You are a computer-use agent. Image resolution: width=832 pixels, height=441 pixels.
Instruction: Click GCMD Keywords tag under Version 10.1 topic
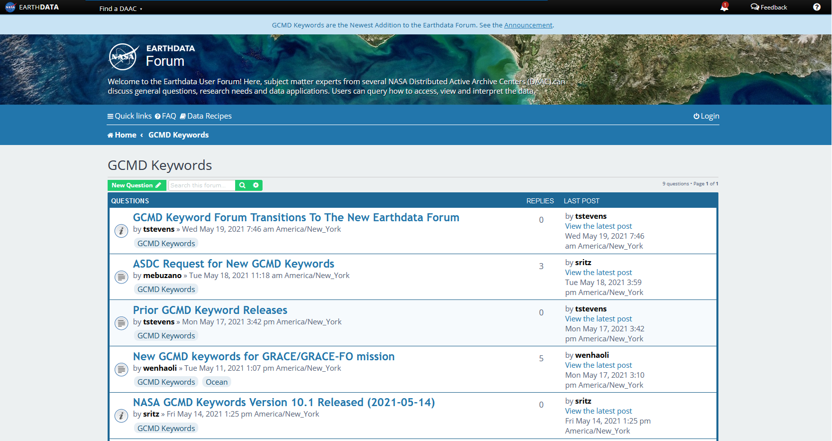[166, 429]
